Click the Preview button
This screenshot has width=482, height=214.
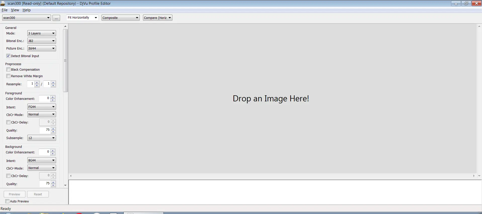point(15,194)
